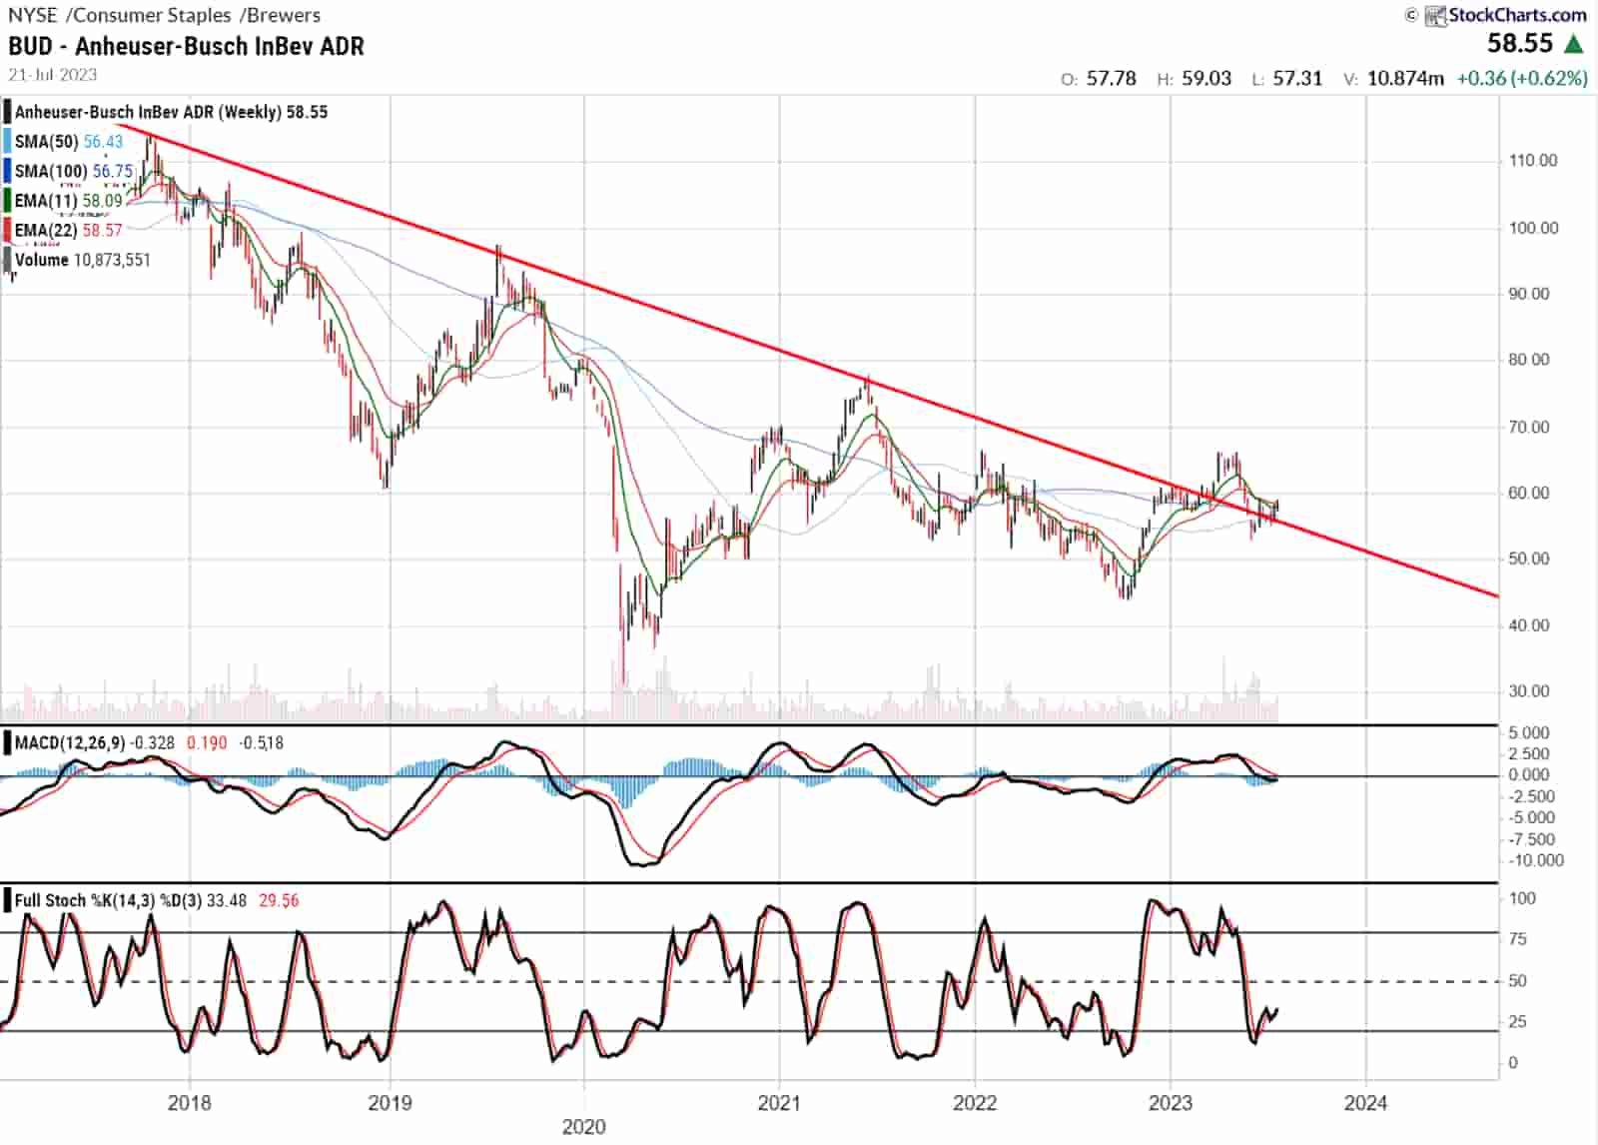
Task: Click the volume readout V: 10.874m
Action: 1396,77
